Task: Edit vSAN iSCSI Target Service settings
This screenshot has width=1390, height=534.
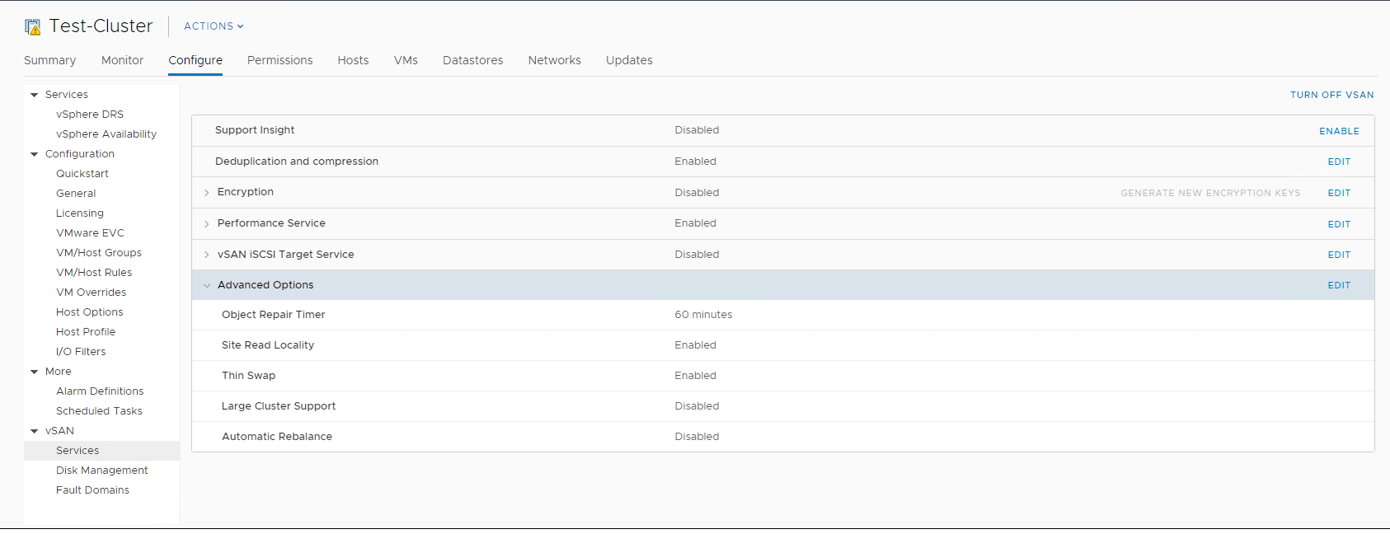Action: pos(1339,255)
